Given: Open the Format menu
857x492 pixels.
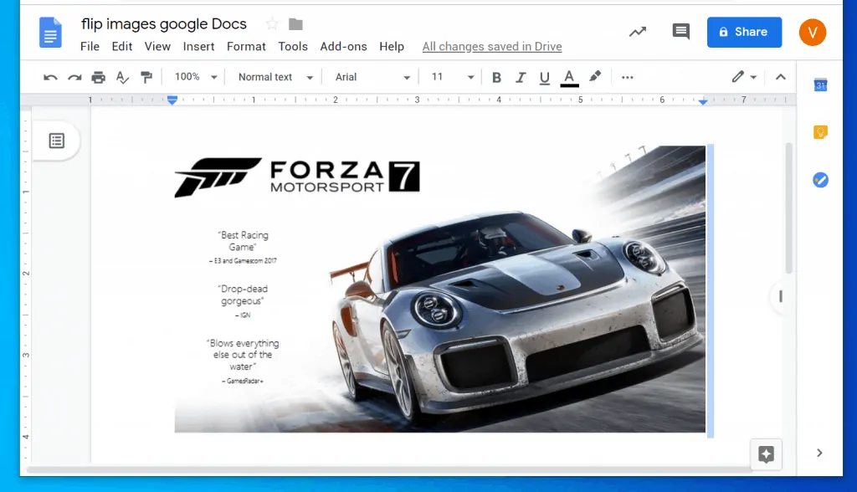Looking at the screenshot, I should [246, 47].
